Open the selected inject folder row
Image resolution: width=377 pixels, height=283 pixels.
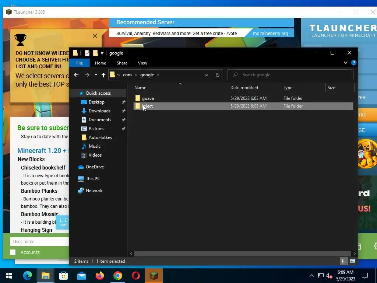(243, 106)
